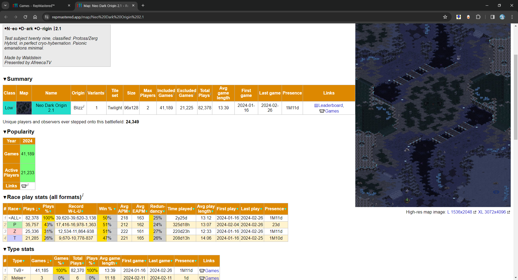Image resolution: width=518 pixels, height=280 pixels.
Task: Click the browser back arrow
Action: [x=6, y=17]
